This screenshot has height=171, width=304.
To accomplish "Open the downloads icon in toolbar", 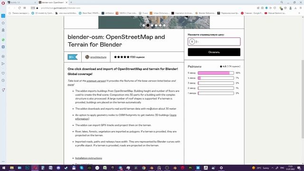I will [295, 8].
